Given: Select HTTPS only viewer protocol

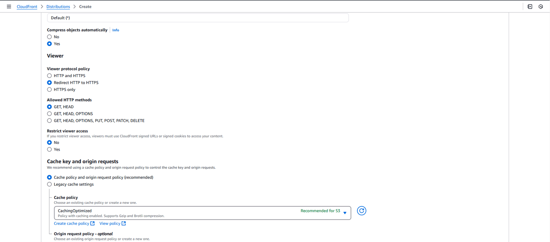Looking at the screenshot, I should tap(49, 90).
